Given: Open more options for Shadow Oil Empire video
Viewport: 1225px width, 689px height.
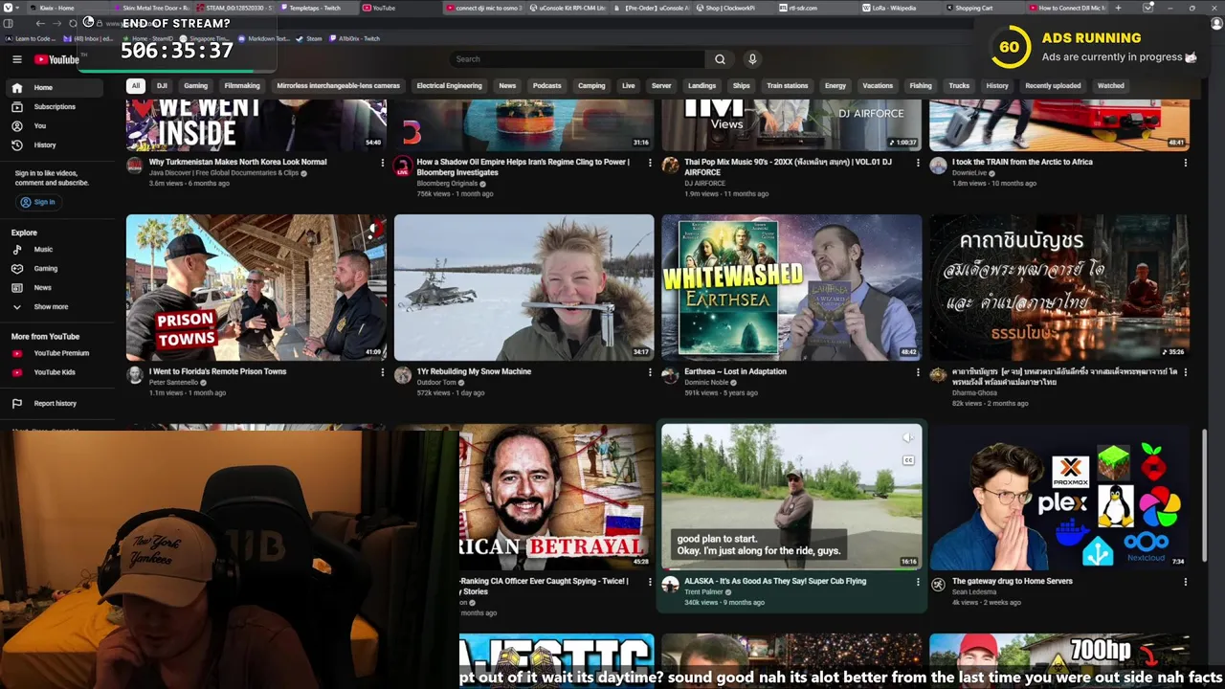Looking at the screenshot, I should point(650,163).
